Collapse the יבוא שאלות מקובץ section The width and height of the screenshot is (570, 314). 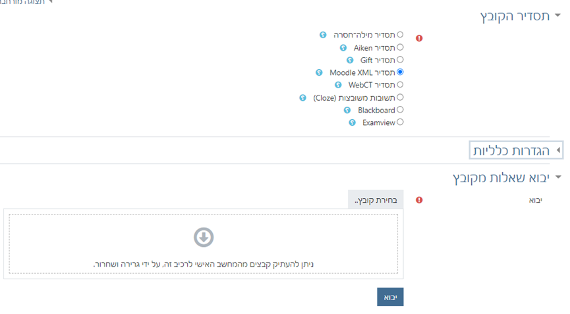[559, 178]
